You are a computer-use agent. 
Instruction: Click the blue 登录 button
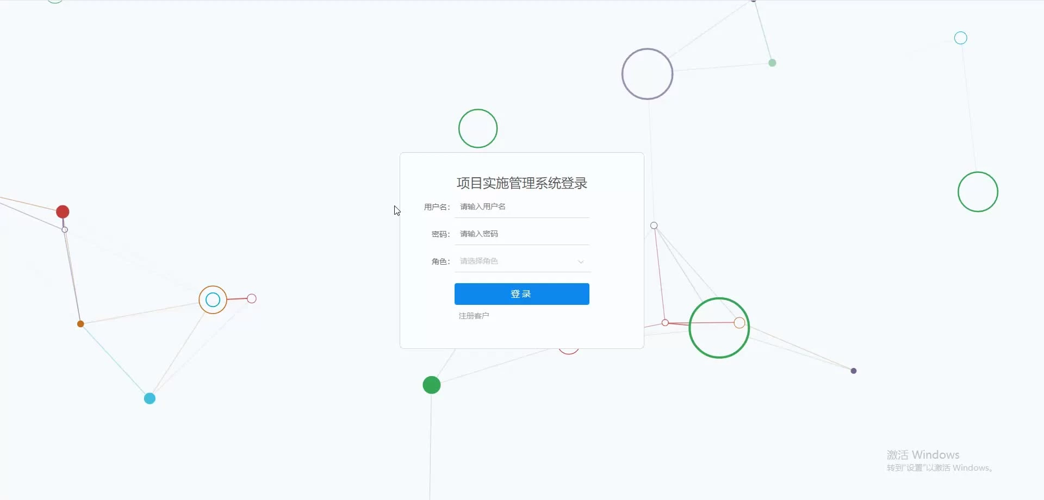tap(522, 294)
